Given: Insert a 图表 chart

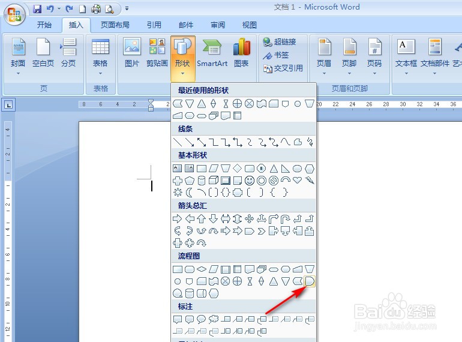Looking at the screenshot, I should tap(241, 53).
